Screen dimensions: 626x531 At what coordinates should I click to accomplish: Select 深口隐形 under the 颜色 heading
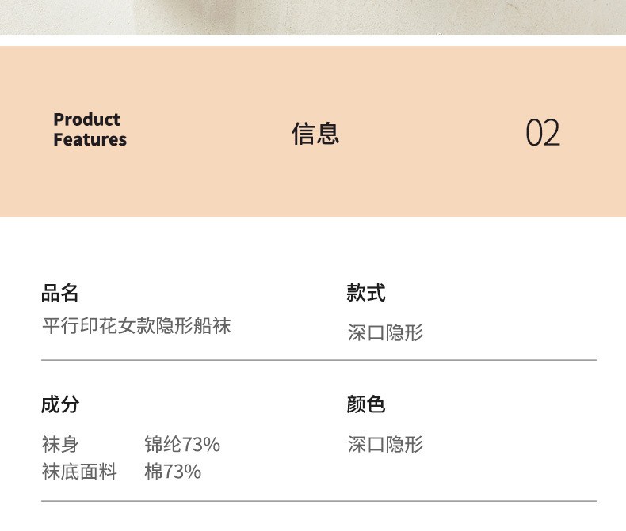[385, 444]
